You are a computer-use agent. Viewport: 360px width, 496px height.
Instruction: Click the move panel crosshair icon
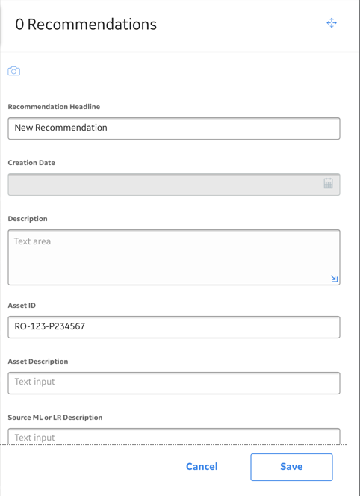pyautogui.click(x=332, y=22)
